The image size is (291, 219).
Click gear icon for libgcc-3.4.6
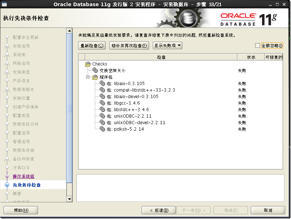(102, 103)
